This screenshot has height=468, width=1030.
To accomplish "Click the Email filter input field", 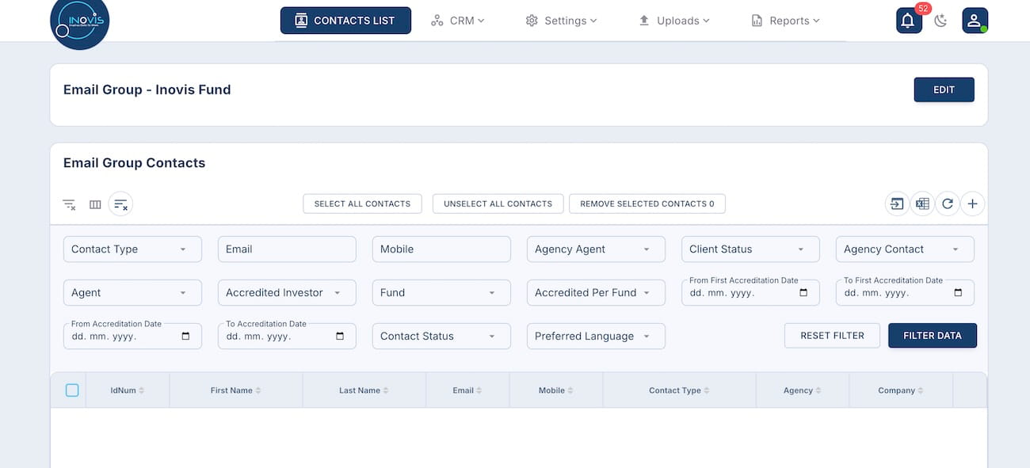I will (287, 249).
